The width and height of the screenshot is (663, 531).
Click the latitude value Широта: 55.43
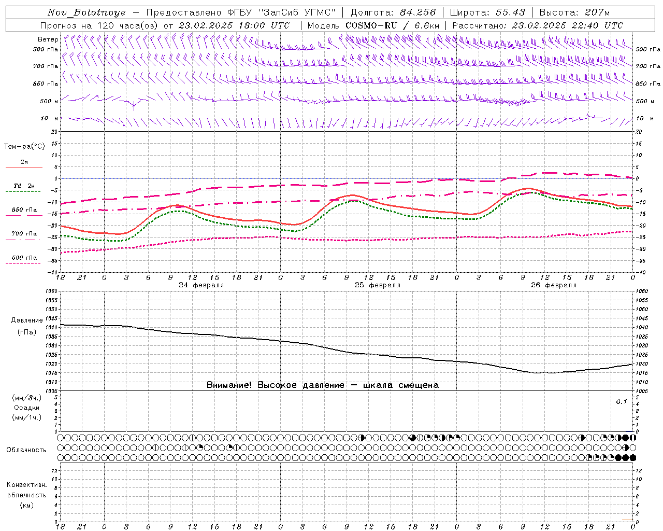coord(487,12)
